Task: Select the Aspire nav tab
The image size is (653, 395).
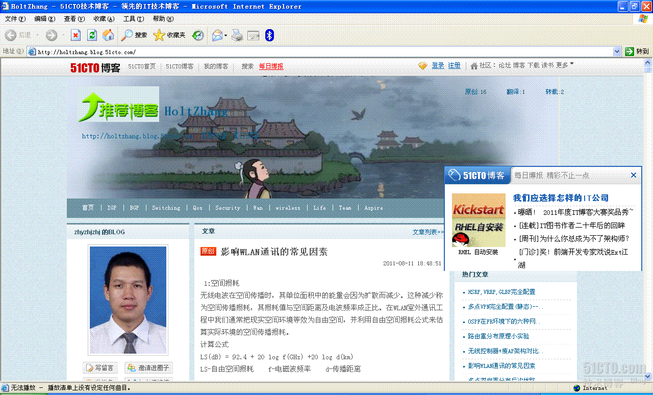Action: click(x=373, y=208)
